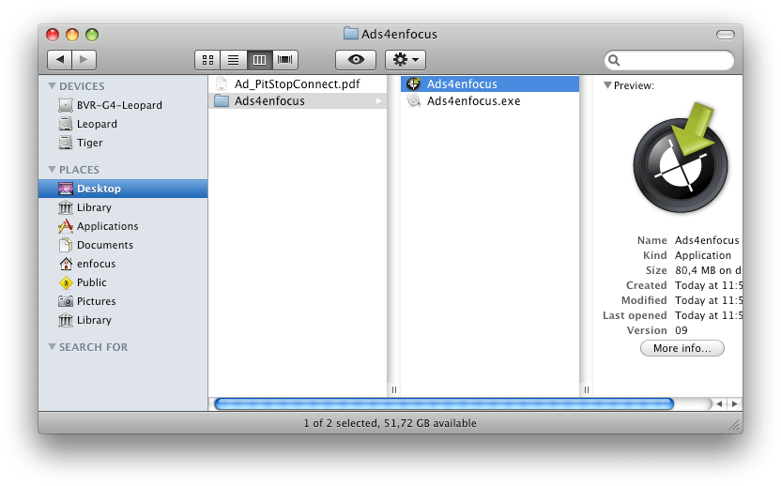Click the search magnifier icon
781x486 pixels.
pyautogui.click(x=614, y=60)
